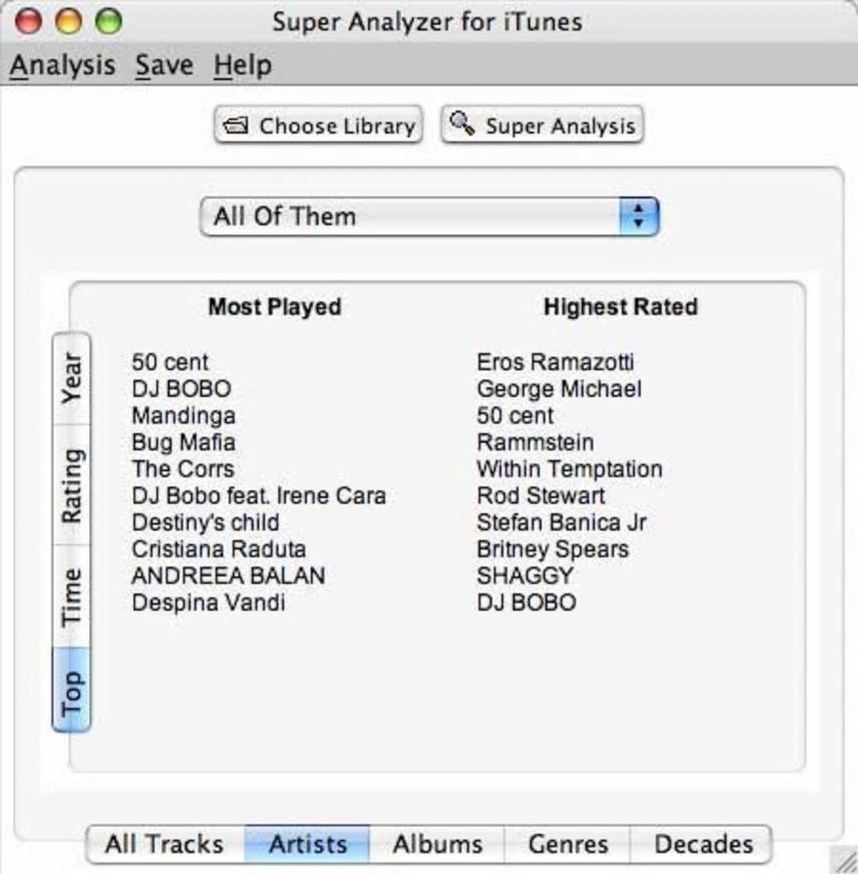Image resolution: width=858 pixels, height=874 pixels.
Task: Click 50 cent under Most Played
Action: pos(170,362)
